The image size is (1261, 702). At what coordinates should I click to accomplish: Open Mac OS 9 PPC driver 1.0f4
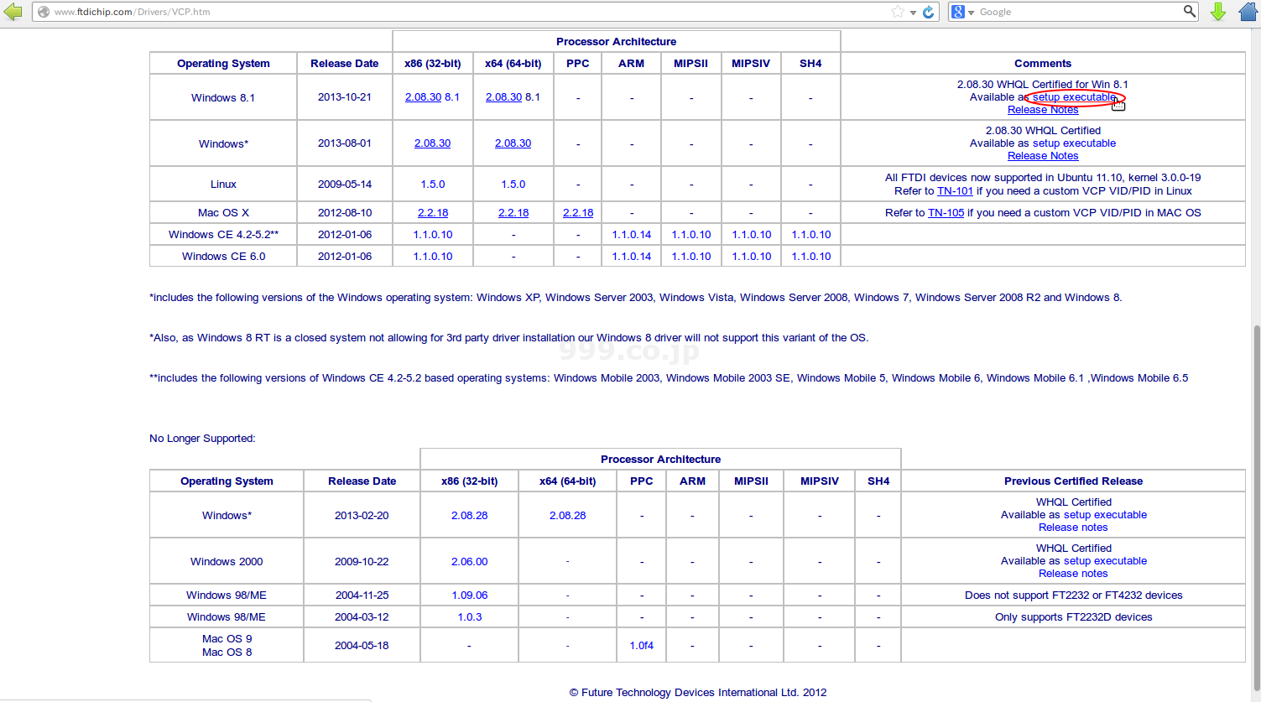(642, 646)
